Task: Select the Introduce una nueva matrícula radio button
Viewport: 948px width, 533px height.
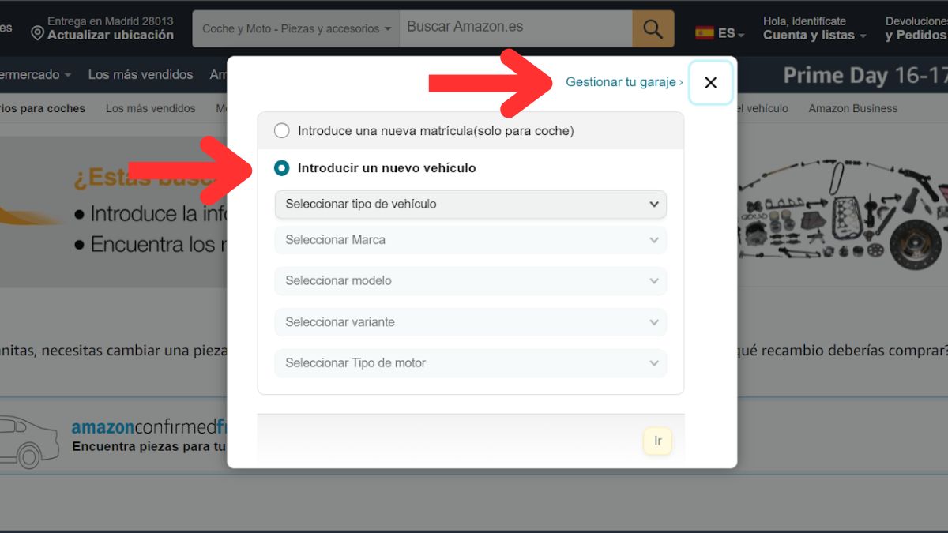Action: 282,130
